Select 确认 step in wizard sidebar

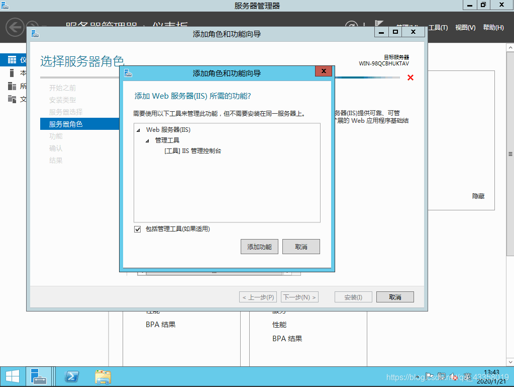[56, 148]
